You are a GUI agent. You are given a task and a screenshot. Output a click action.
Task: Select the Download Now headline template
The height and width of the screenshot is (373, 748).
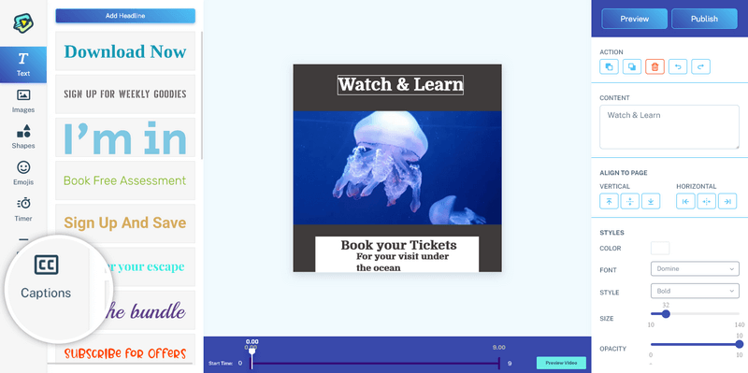tap(125, 51)
